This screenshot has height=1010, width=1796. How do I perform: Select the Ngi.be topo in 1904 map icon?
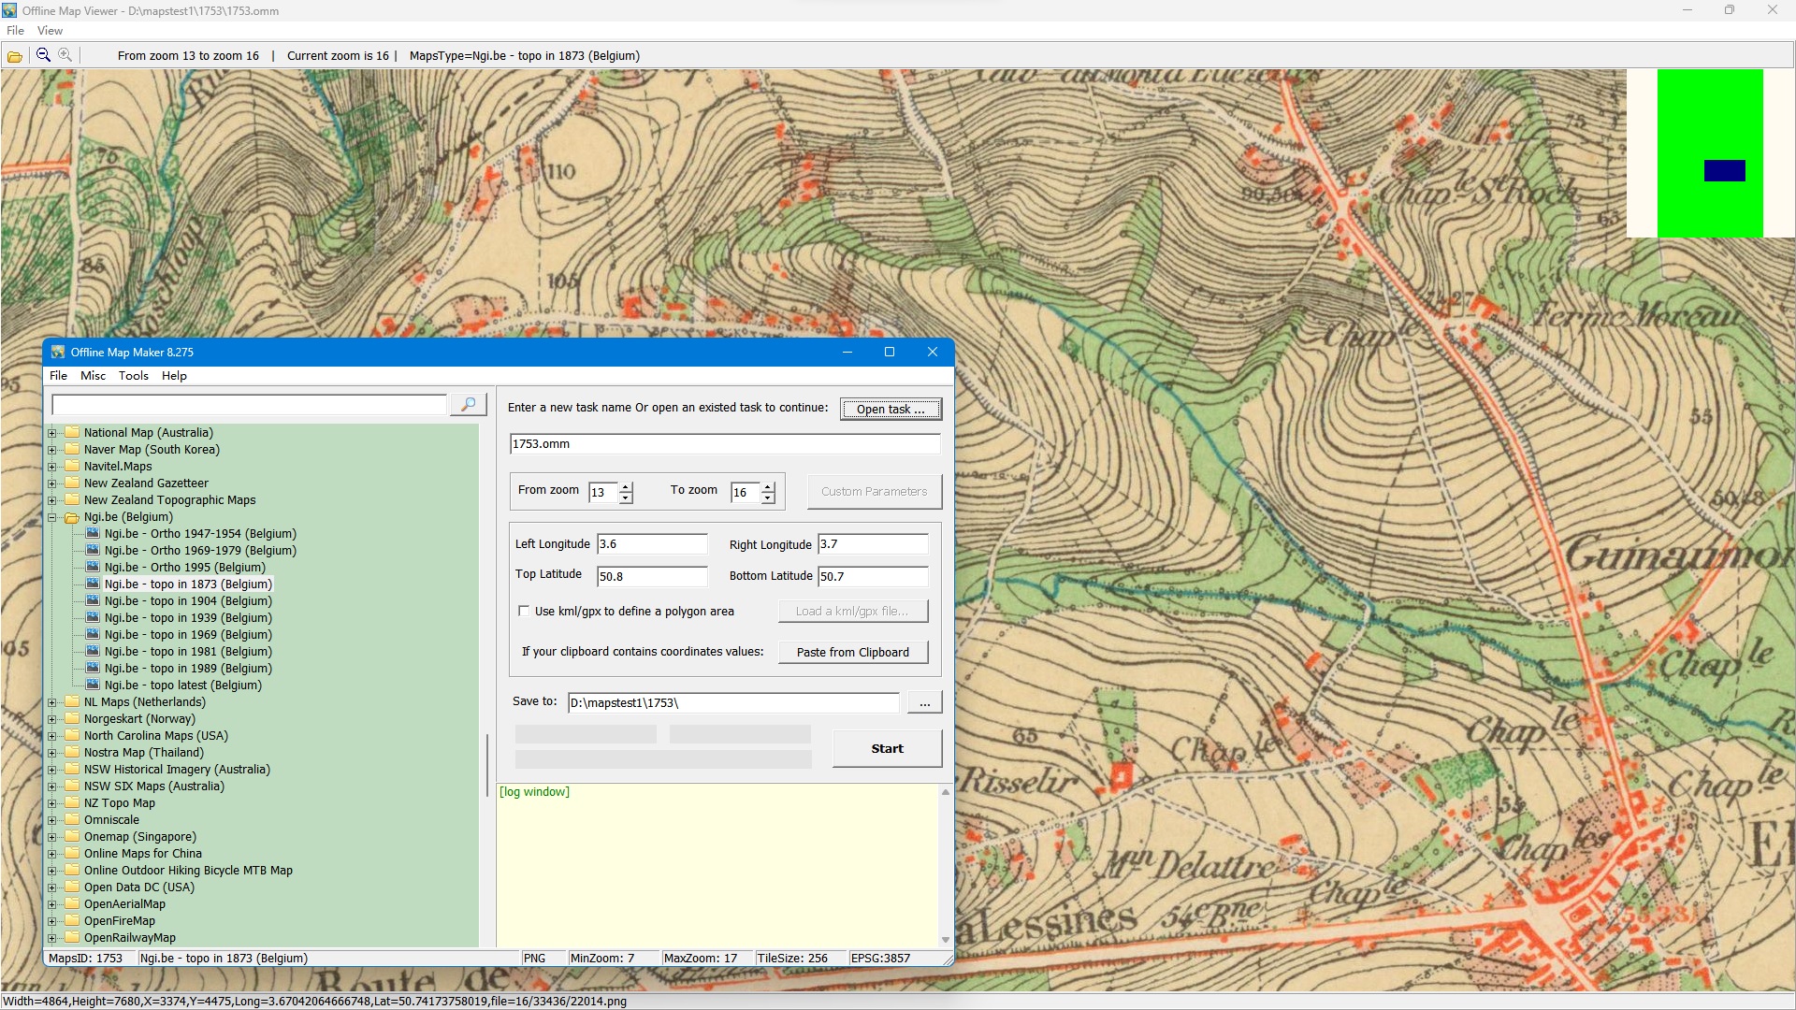tap(93, 600)
